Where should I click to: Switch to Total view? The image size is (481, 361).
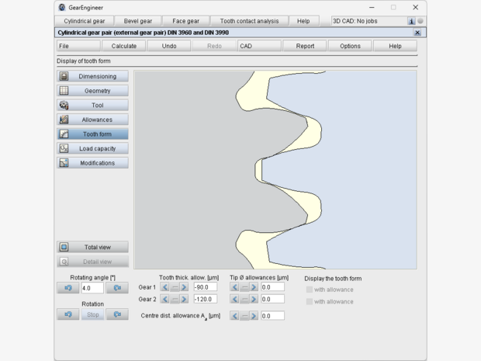pyautogui.click(x=92, y=247)
